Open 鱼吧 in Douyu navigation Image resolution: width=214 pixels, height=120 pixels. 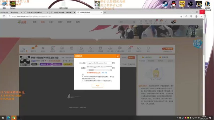pyautogui.click(x=78, y=22)
